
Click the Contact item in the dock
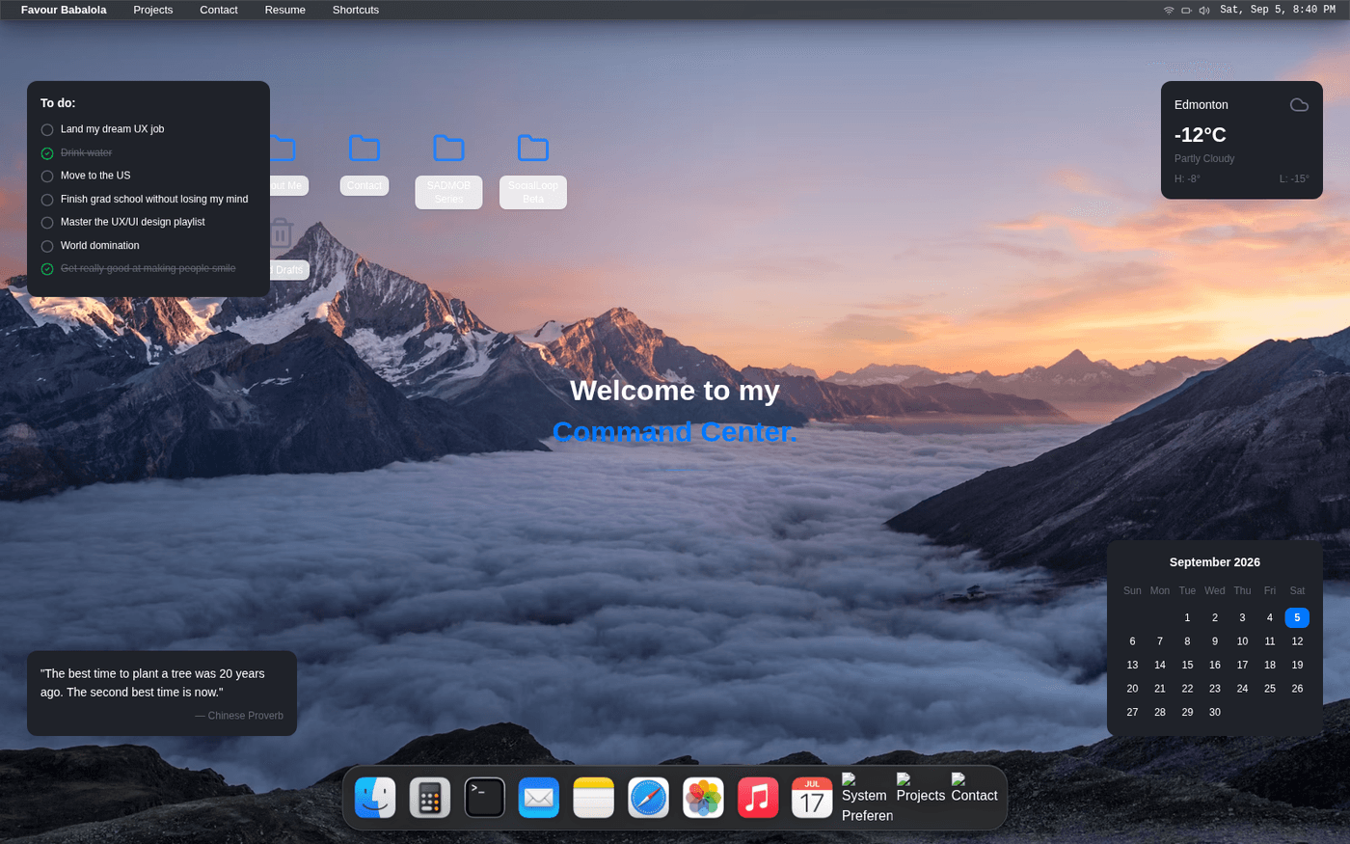(974, 788)
